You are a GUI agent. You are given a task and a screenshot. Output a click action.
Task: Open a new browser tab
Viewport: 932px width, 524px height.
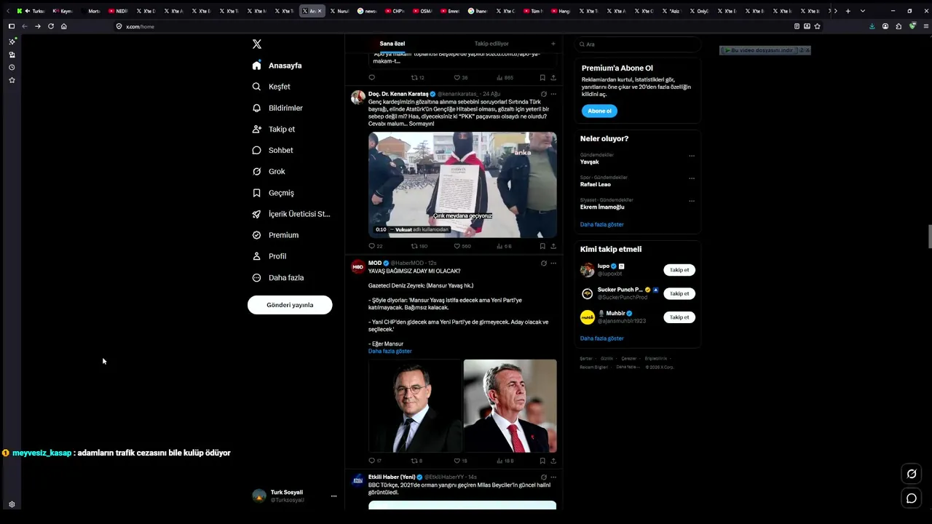[x=848, y=11]
